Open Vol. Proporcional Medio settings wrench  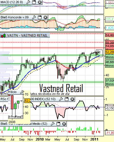point(52,124)
